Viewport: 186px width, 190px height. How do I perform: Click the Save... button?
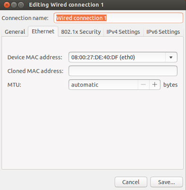(167, 182)
